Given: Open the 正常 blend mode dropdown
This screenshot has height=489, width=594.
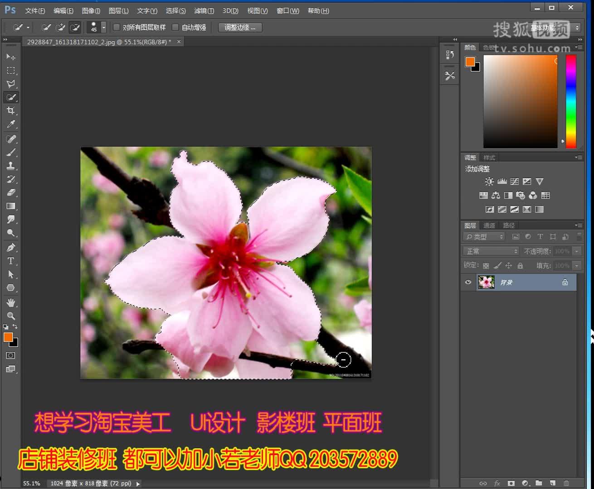Looking at the screenshot, I should 491,250.
